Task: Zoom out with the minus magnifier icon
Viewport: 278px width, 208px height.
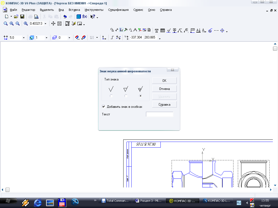Action: click(18, 24)
